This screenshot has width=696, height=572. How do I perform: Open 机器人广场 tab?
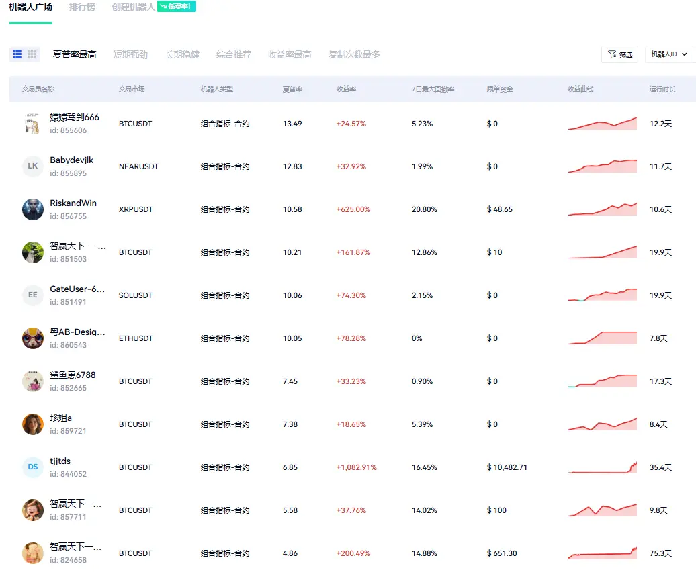pyautogui.click(x=31, y=7)
